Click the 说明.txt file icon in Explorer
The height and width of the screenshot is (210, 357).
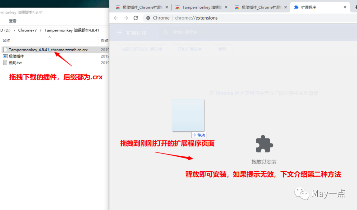click(5, 63)
